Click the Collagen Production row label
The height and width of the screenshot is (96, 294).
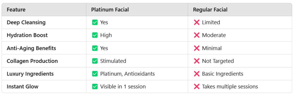pyautogui.click(x=32, y=61)
